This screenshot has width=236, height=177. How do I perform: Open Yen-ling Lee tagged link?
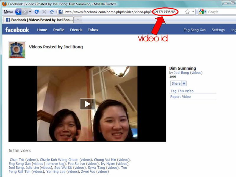point(56,172)
